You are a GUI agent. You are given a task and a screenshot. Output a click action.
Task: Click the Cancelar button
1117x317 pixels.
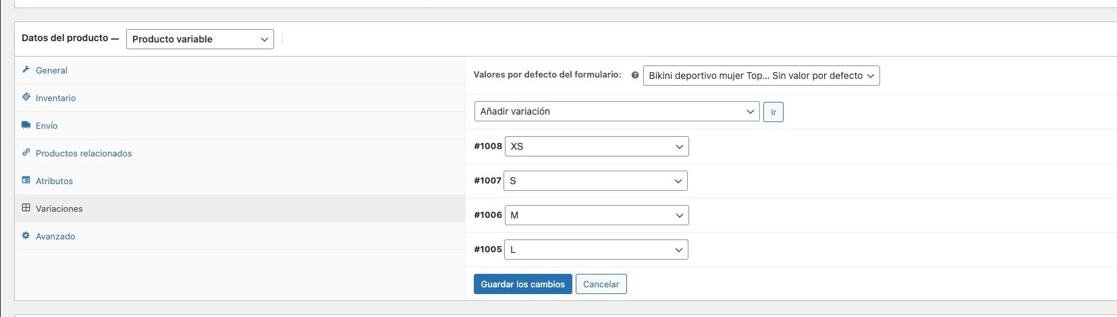point(601,284)
